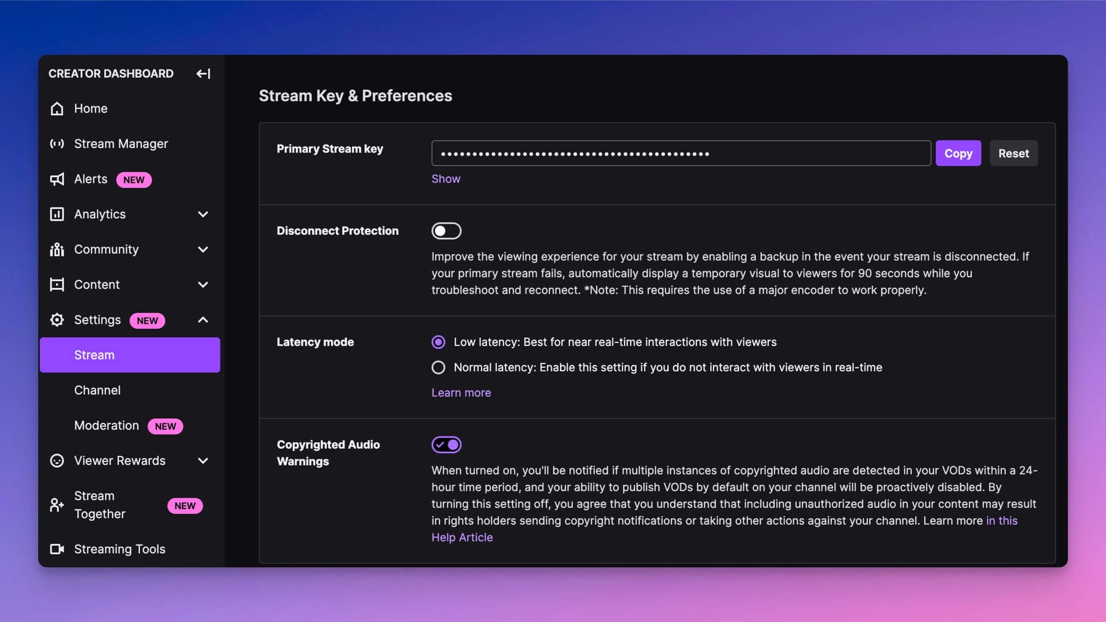The height and width of the screenshot is (622, 1106).
Task: Open the Channel settings page
Action: [97, 390]
